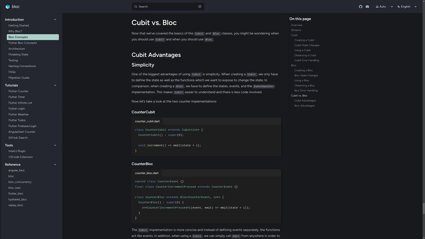Collapse the Tutorials sidebar section
The width and height of the screenshot is (425, 239).
pyautogui.click(x=55, y=85)
